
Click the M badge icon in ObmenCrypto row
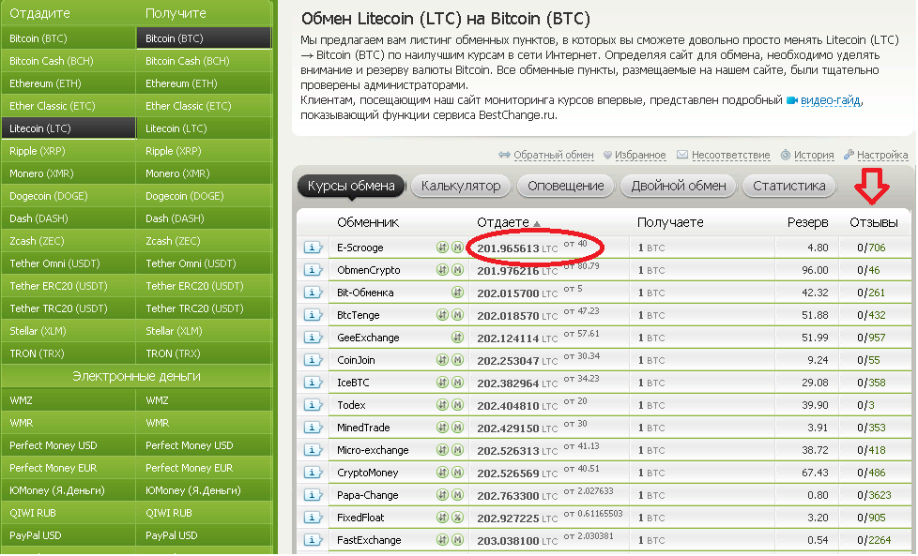click(x=458, y=270)
